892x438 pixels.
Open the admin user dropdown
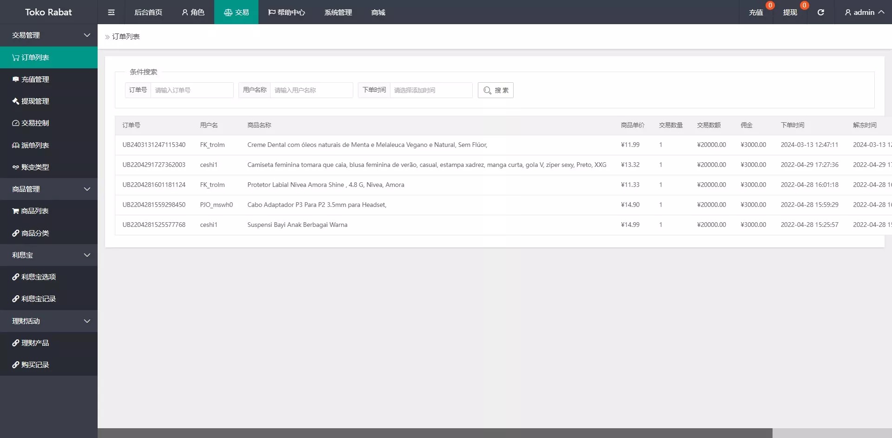864,13
